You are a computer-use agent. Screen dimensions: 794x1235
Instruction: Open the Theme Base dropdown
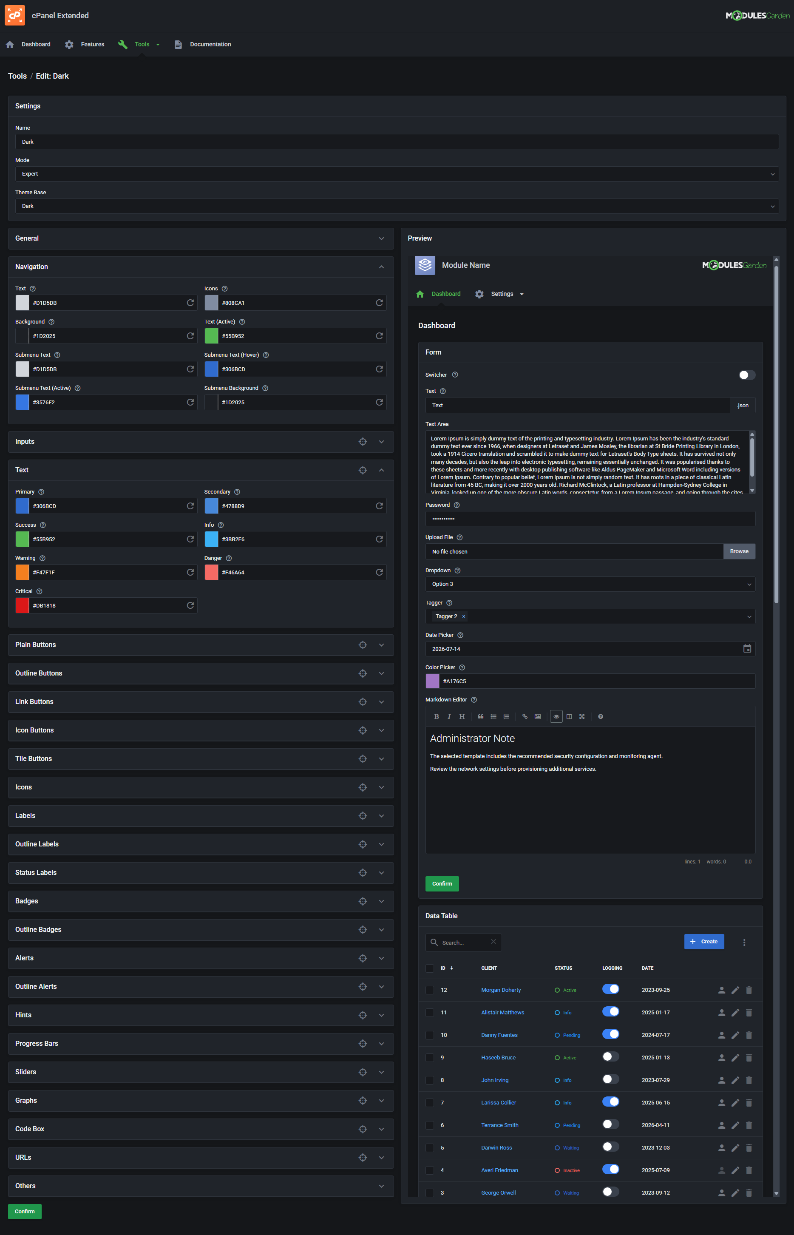pyautogui.click(x=397, y=206)
